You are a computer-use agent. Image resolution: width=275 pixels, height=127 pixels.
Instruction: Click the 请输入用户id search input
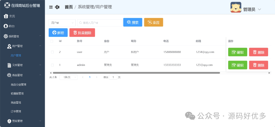pos(100,23)
